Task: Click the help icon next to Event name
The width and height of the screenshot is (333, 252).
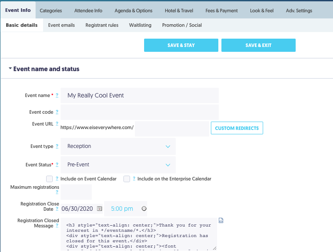Action: (x=57, y=95)
